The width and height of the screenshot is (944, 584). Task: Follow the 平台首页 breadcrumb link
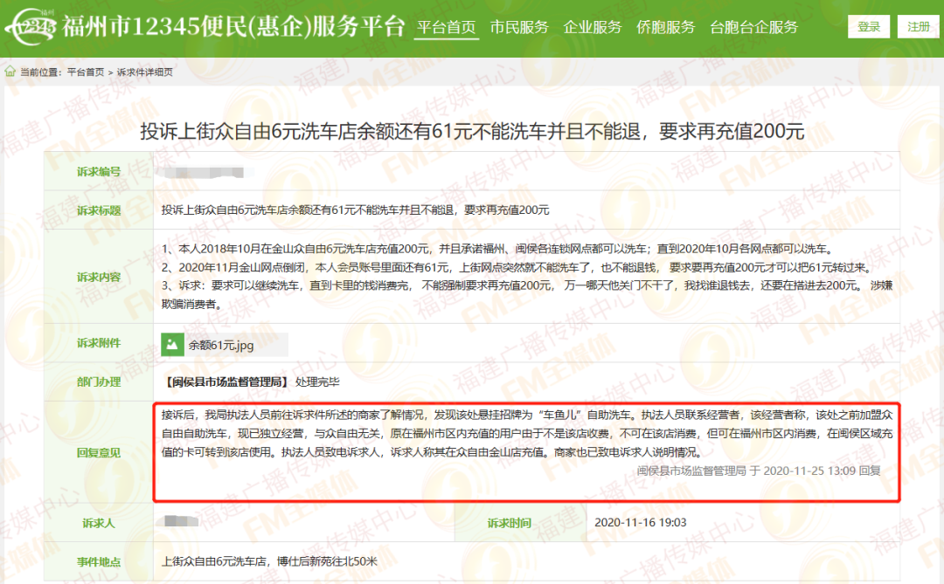pyautogui.click(x=85, y=72)
